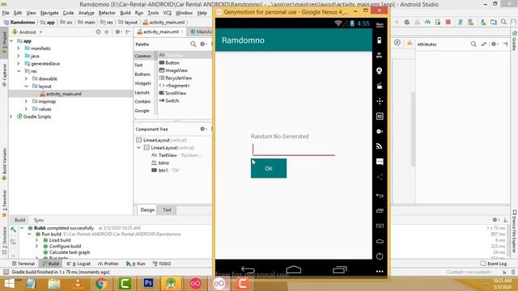Open the Build menu
Viewport: 518px width, 291px height.
[125, 13]
